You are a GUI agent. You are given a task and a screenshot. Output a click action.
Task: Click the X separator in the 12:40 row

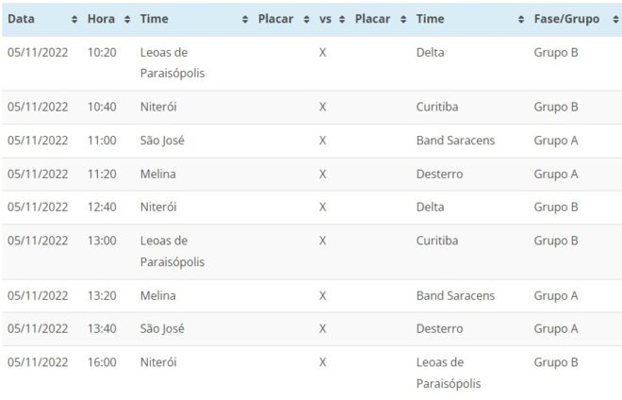tap(322, 207)
